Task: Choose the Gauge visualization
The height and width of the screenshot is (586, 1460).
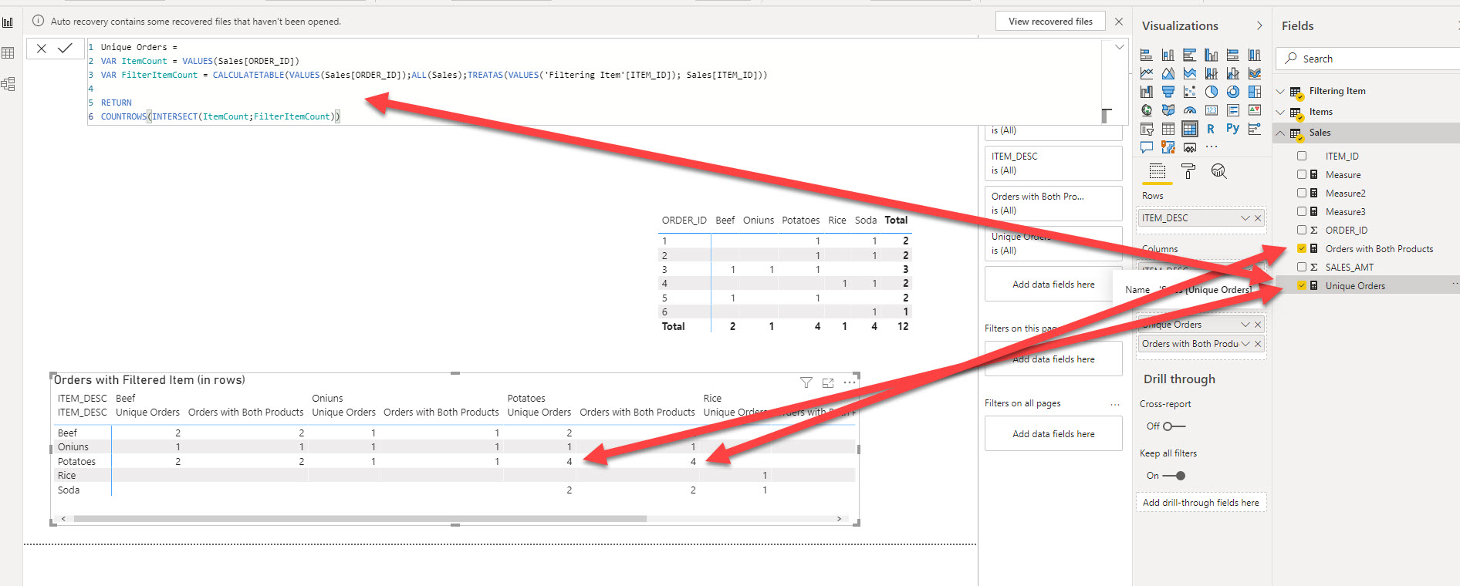Action: coord(1190,110)
